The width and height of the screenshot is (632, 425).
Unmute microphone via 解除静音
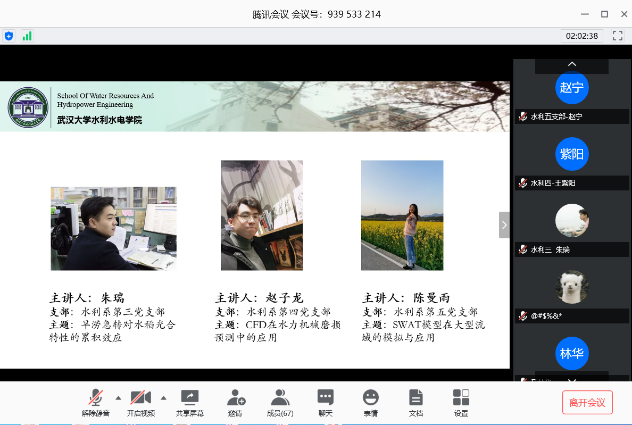pyautogui.click(x=96, y=402)
